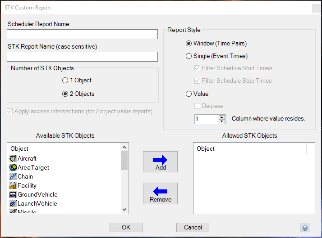The width and height of the screenshot is (322, 238).
Task: Select the Facility object icon
Action: [13, 185]
